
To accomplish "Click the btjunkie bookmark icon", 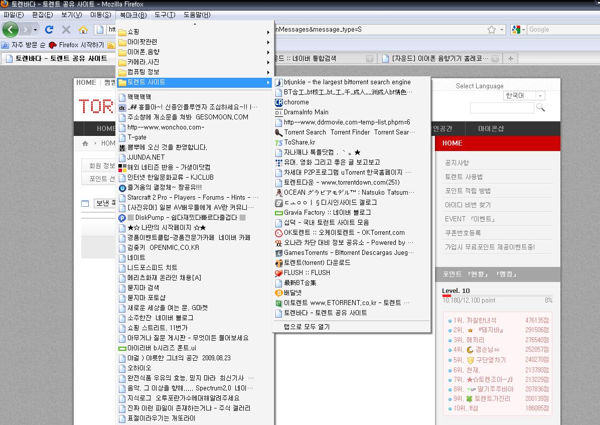I will [x=278, y=82].
